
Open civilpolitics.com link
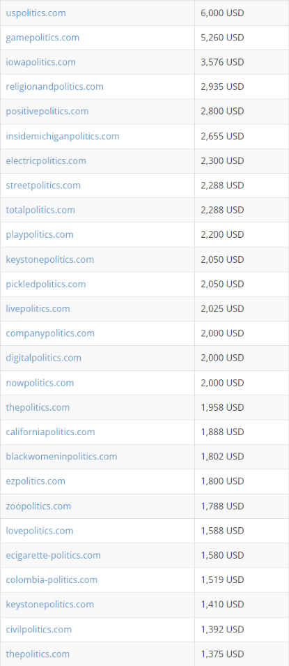pos(38,629)
